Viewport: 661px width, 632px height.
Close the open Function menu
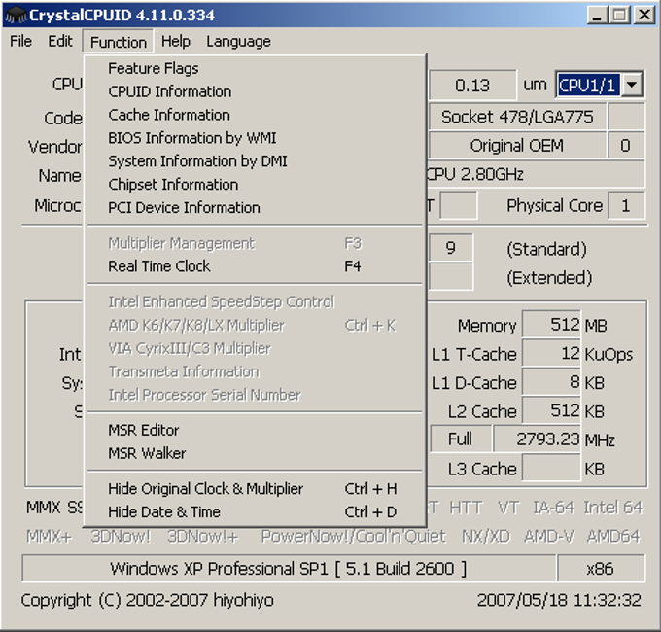click(118, 42)
